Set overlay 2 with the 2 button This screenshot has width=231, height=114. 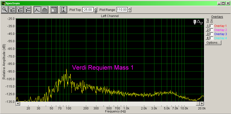tap(208, 30)
